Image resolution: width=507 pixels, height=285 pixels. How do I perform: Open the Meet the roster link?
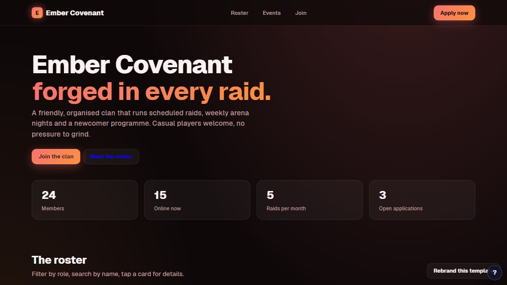point(111,156)
